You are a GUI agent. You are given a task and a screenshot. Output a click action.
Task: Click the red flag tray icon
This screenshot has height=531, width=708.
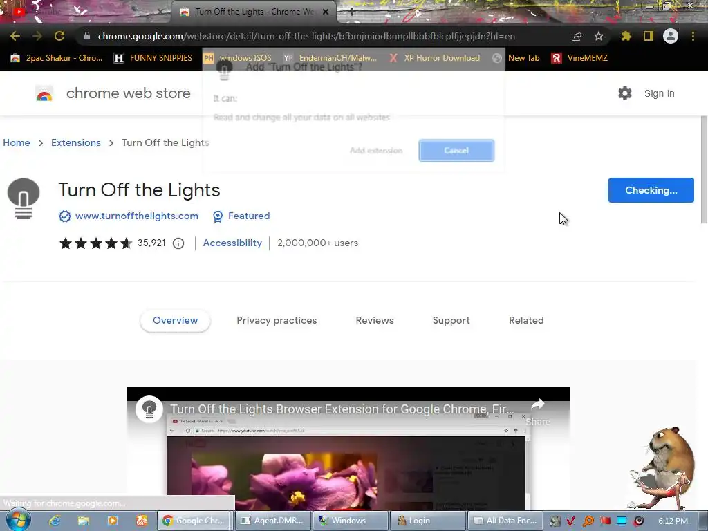(x=606, y=521)
